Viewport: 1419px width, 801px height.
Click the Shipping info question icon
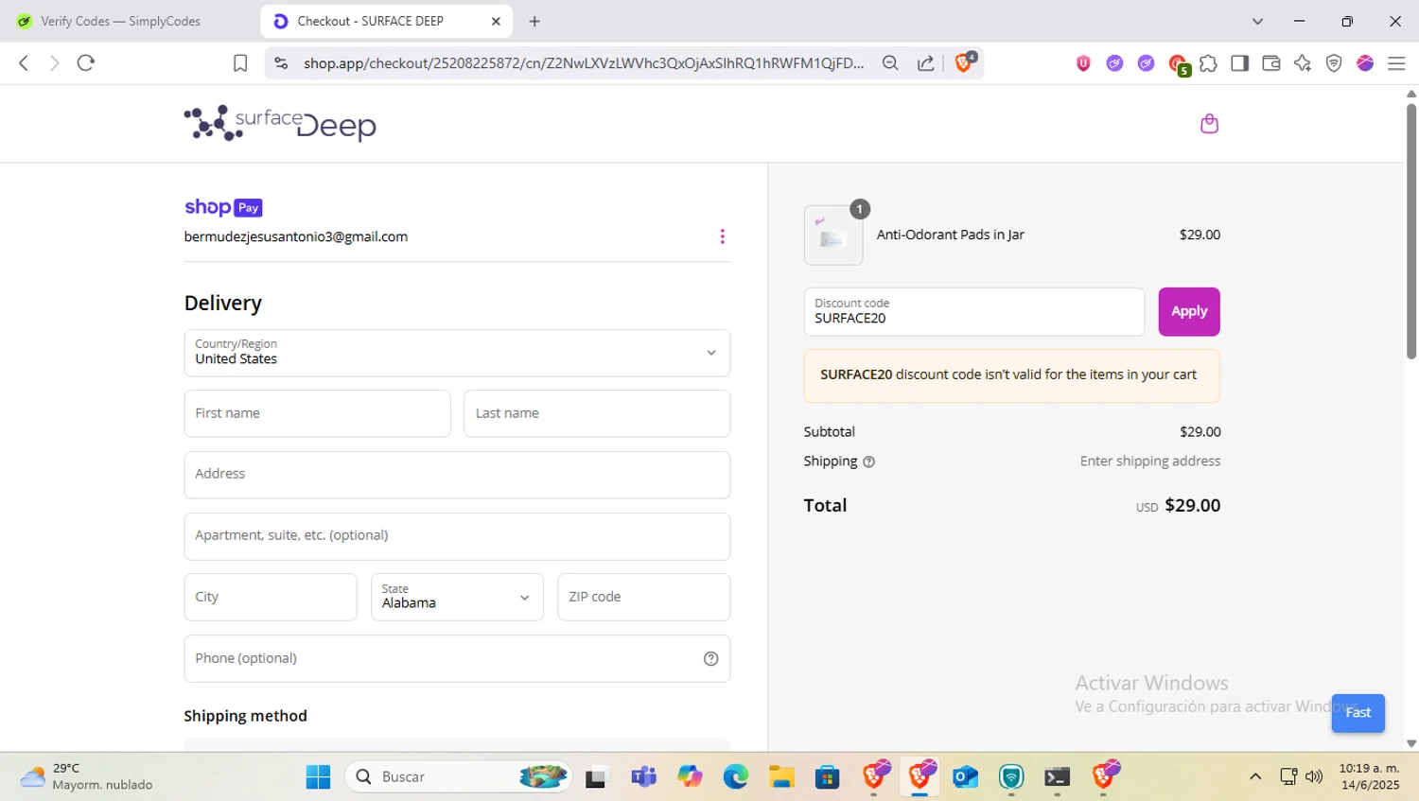click(868, 462)
